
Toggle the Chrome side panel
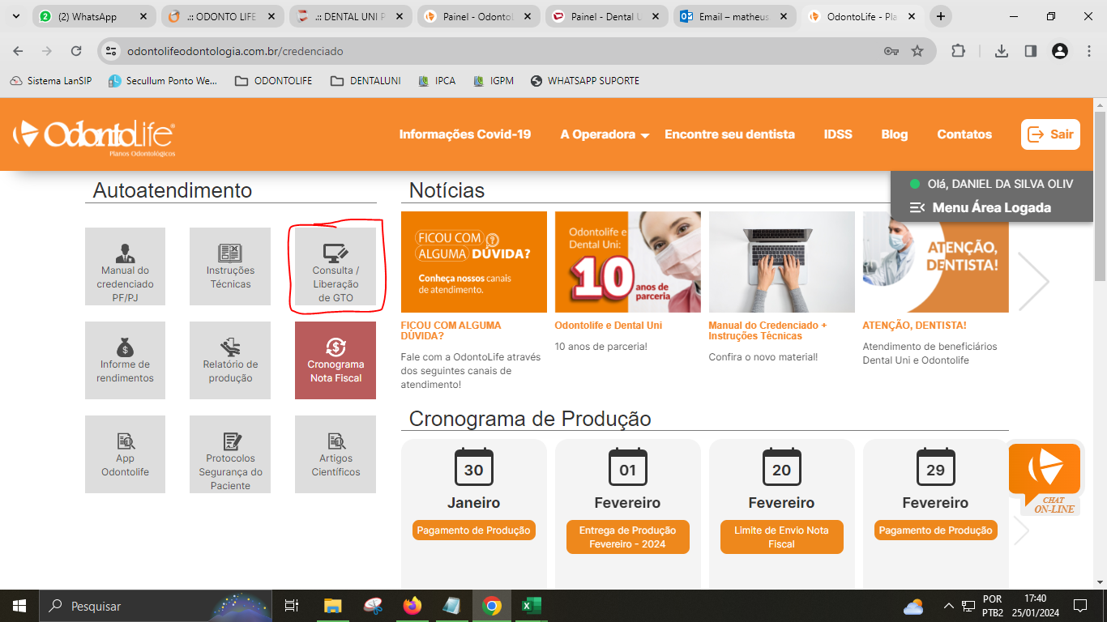1031,51
